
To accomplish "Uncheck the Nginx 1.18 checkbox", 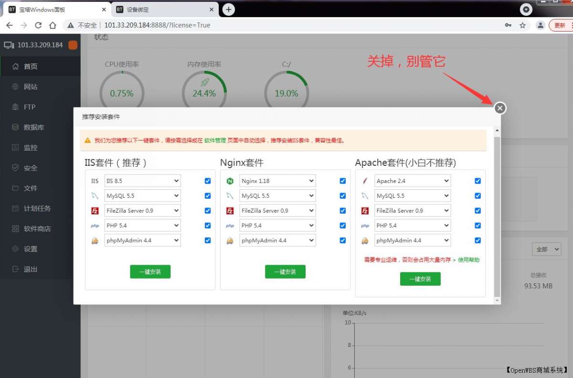I will pos(342,181).
